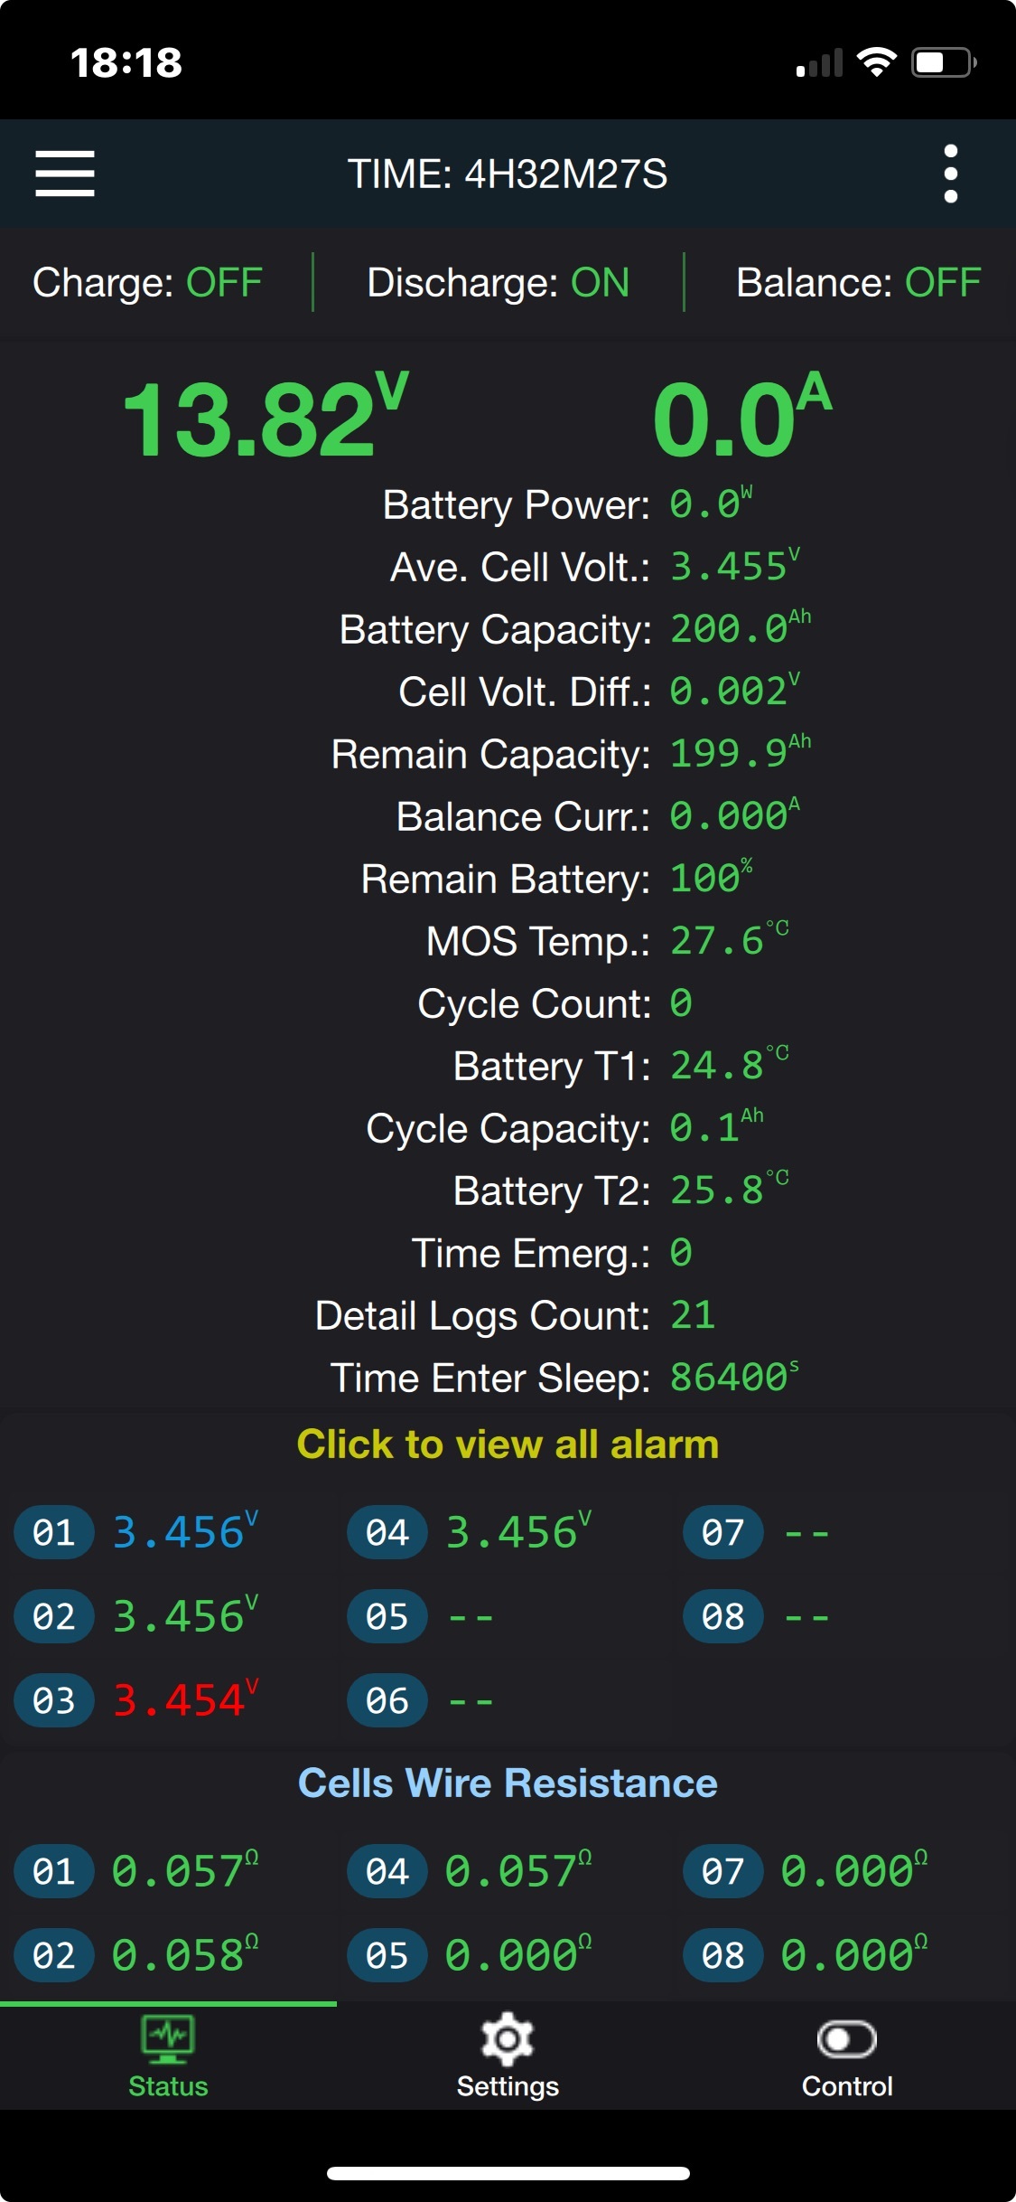Switch to the Control tab label
The width and height of the screenshot is (1016, 2202).
click(847, 2086)
